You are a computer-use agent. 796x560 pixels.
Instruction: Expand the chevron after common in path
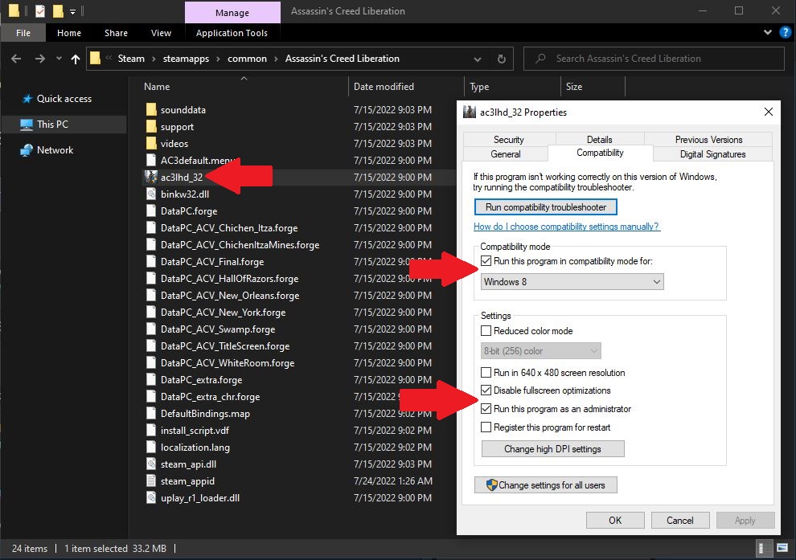point(276,59)
